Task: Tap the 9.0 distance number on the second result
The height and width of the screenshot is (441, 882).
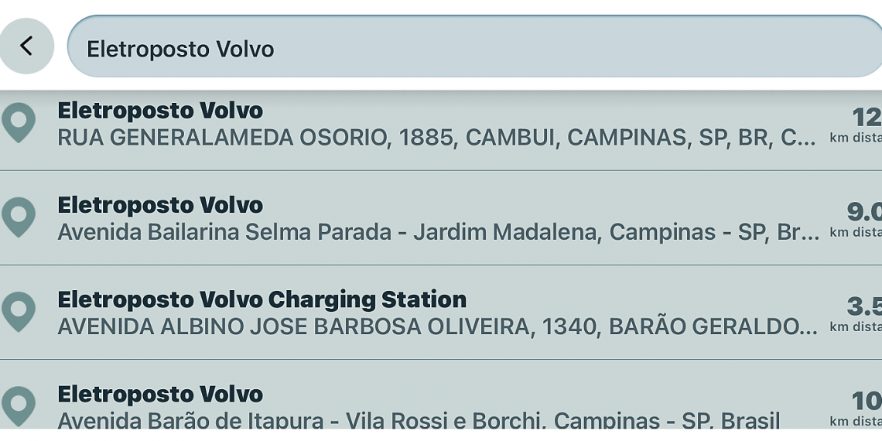Action: tap(864, 211)
